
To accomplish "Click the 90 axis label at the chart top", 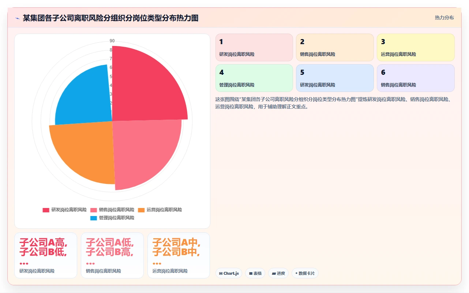I will (x=112, y=41).
